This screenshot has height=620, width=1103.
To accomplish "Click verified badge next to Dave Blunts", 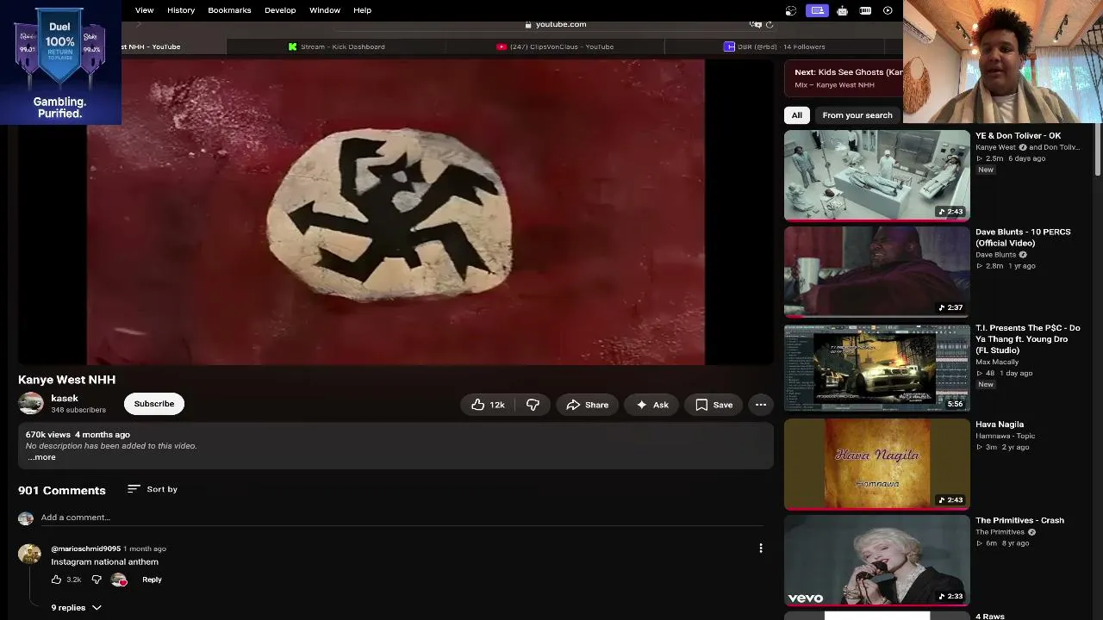I will (1023, 255).
